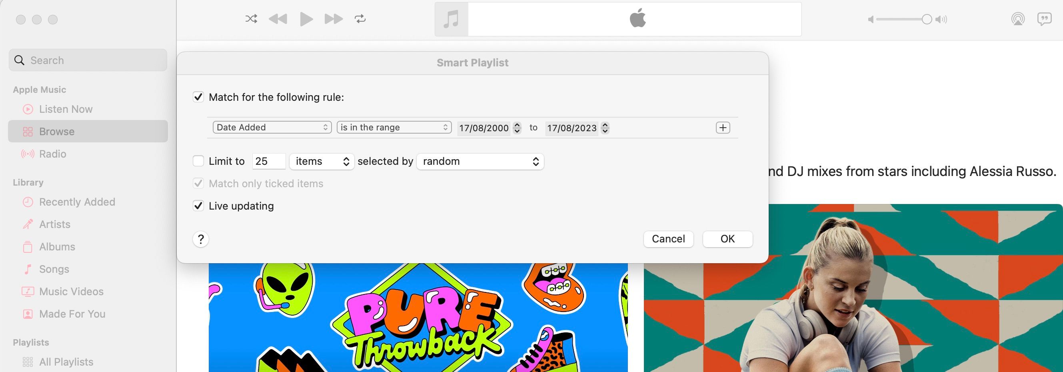This screenshot has height=372, width=1063.
Task: Uncheck Match for the following rule
Action: [x=198, y=98]
